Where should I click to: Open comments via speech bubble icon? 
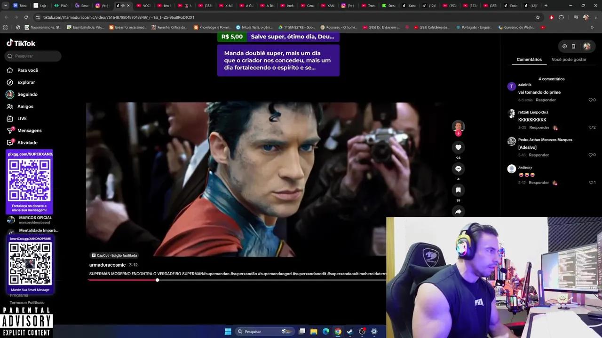458,169
